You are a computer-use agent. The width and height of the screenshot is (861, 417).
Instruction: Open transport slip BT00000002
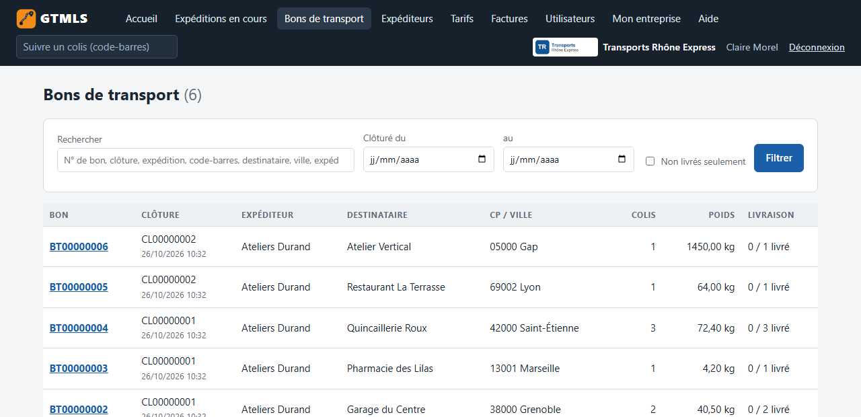pos(79,410)
